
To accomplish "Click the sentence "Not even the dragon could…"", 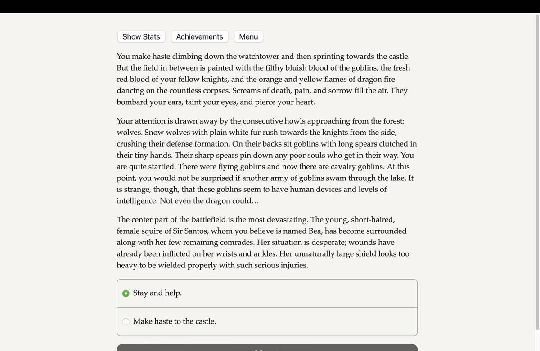I will 209,201.
